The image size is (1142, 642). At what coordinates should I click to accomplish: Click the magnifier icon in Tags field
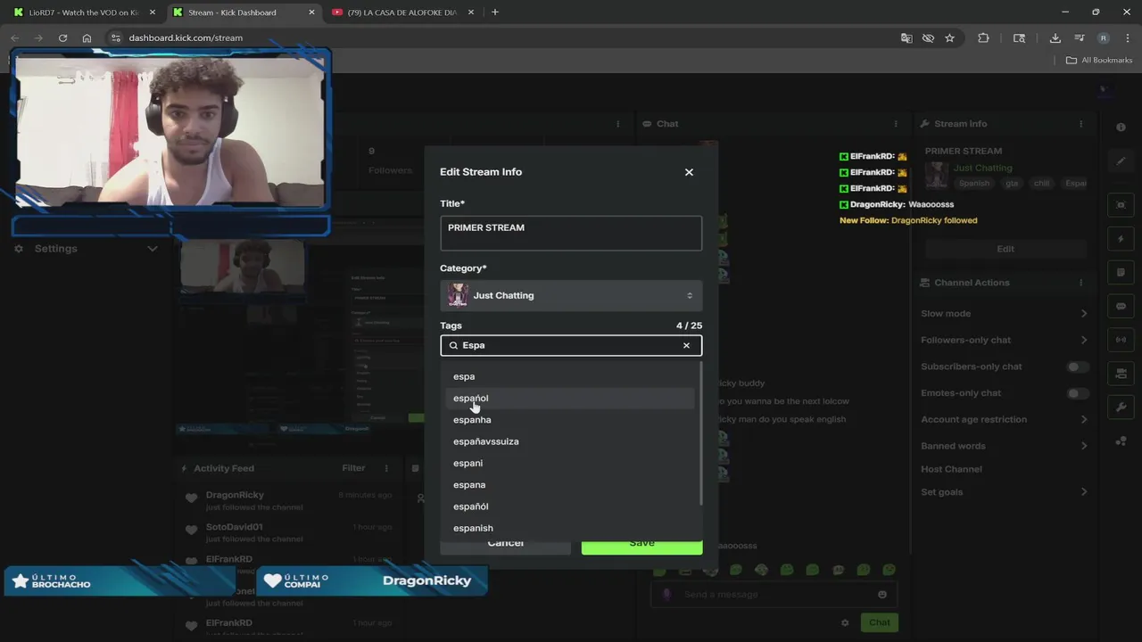point(453,345)
